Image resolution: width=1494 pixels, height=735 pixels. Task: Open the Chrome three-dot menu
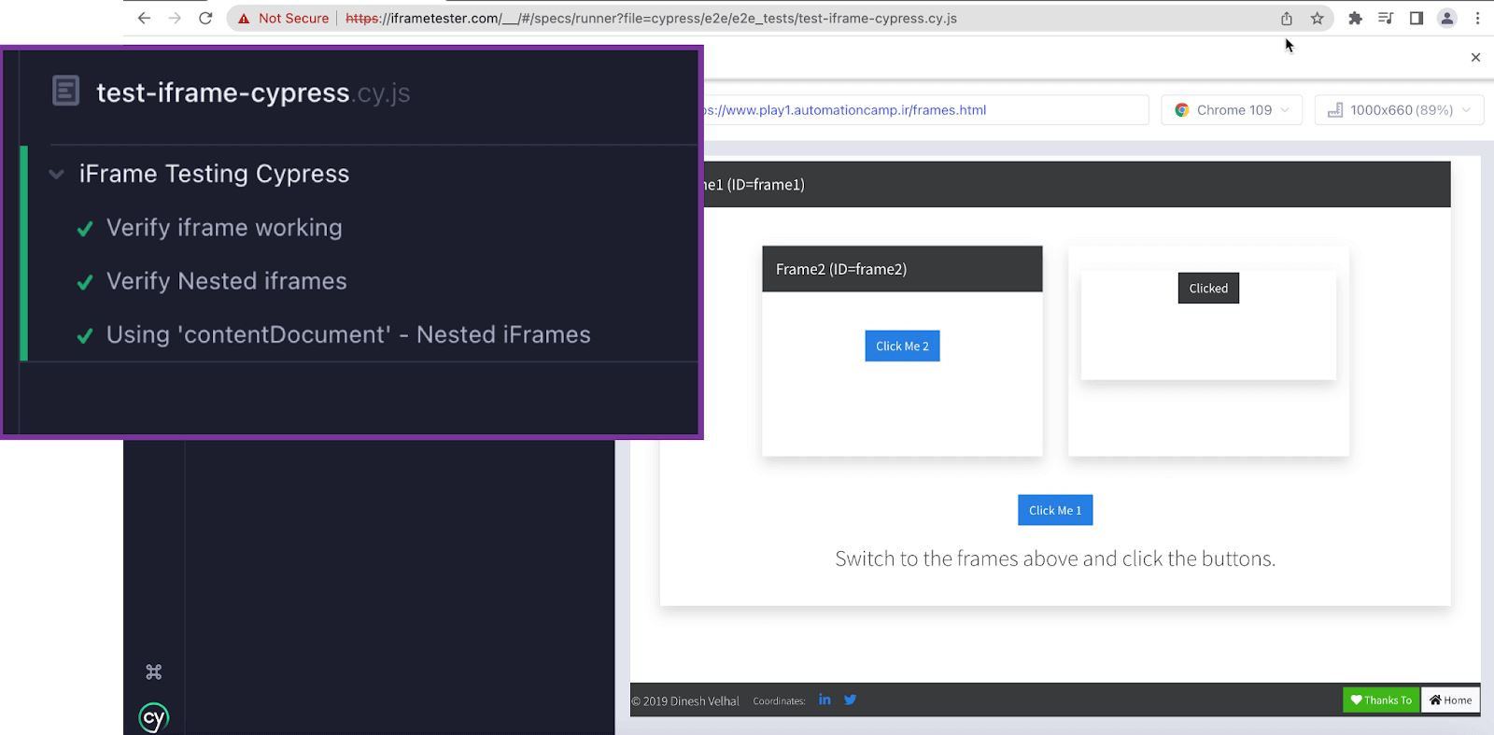(1477, 18)
